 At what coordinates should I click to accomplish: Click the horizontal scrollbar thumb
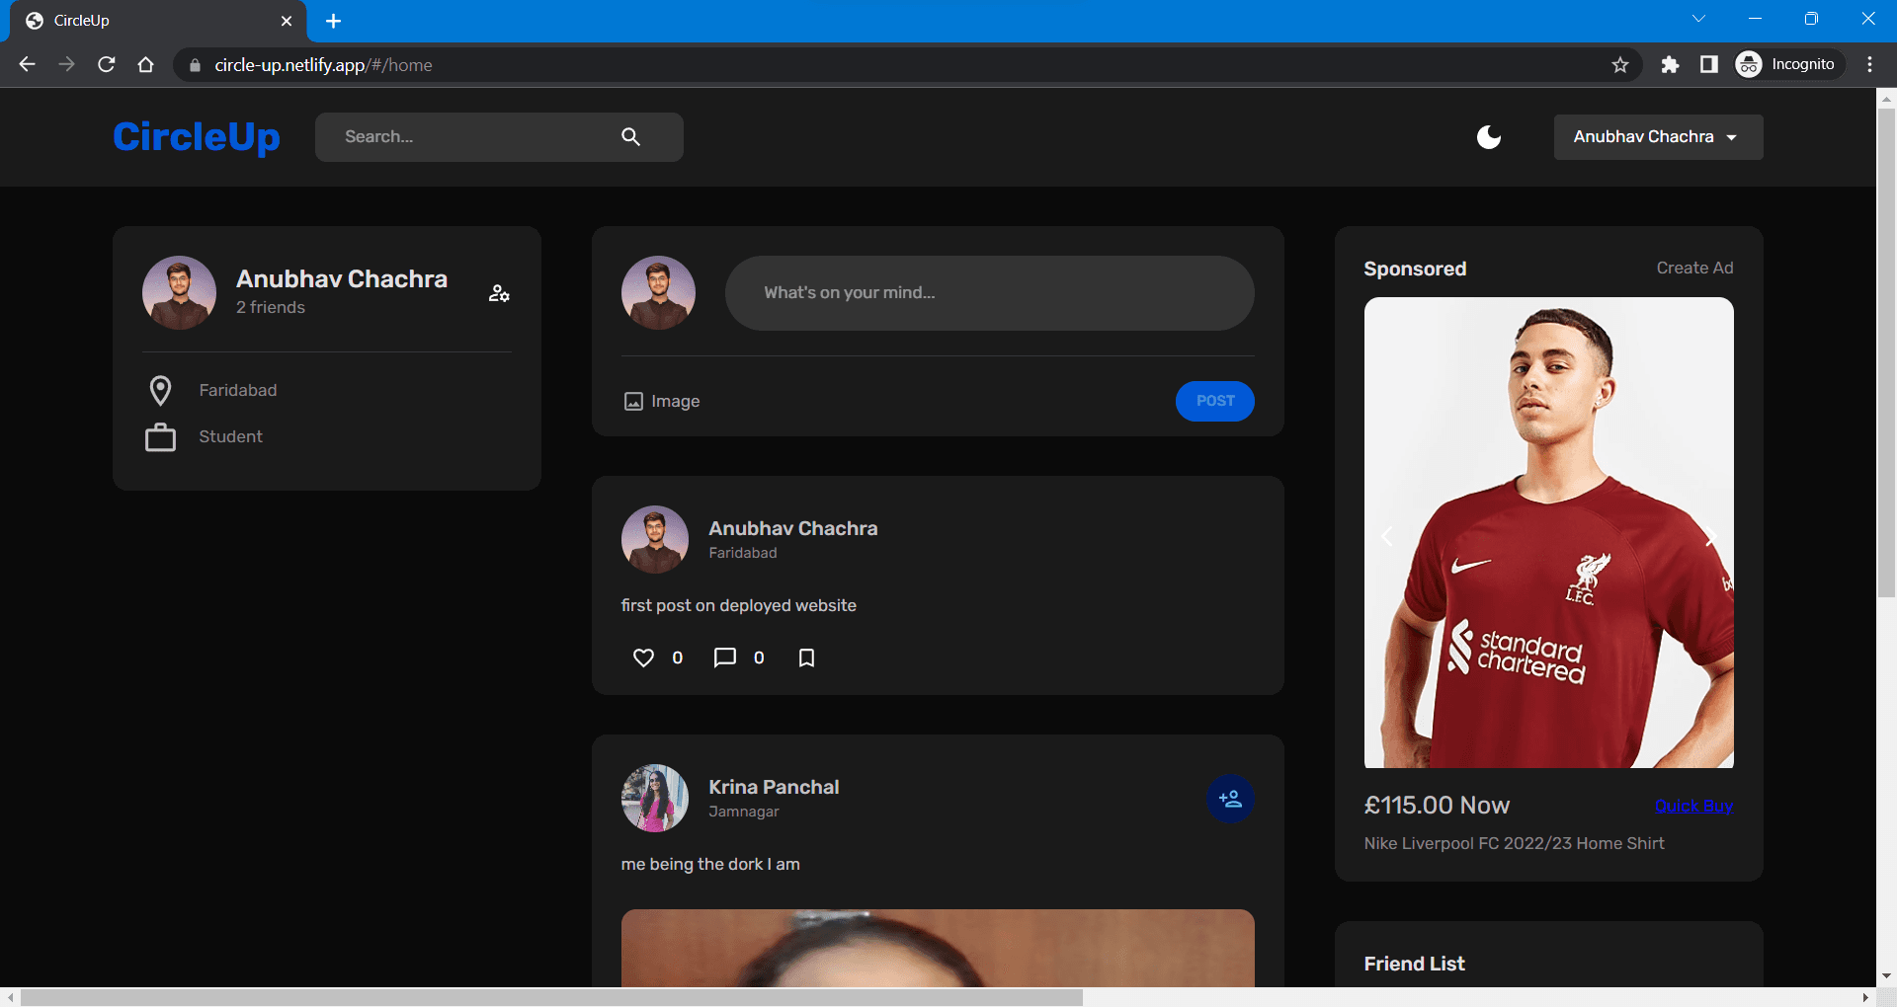(x=551, y=998)
